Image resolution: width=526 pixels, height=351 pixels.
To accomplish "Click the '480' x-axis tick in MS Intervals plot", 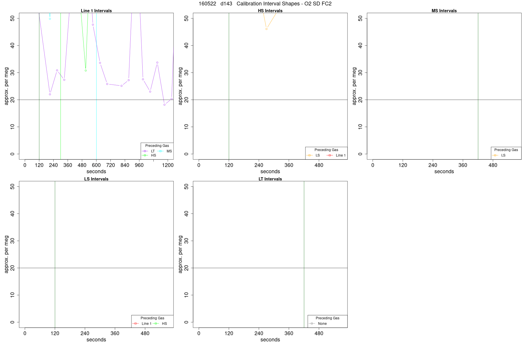I will tap(493, 165).
